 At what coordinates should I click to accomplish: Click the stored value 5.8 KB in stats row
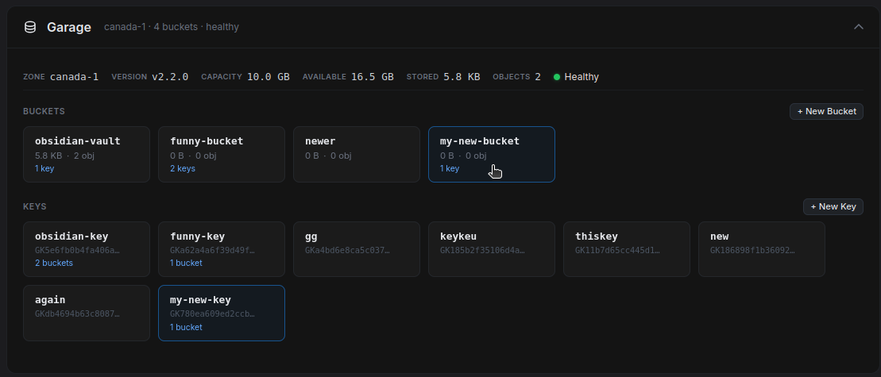coord(462,77)
